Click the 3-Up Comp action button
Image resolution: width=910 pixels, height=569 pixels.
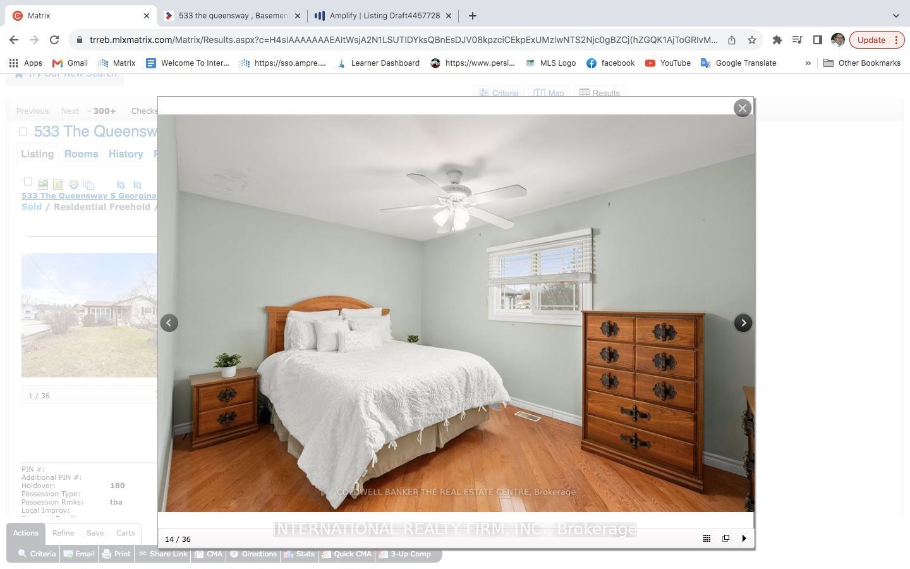click(404, 554)
